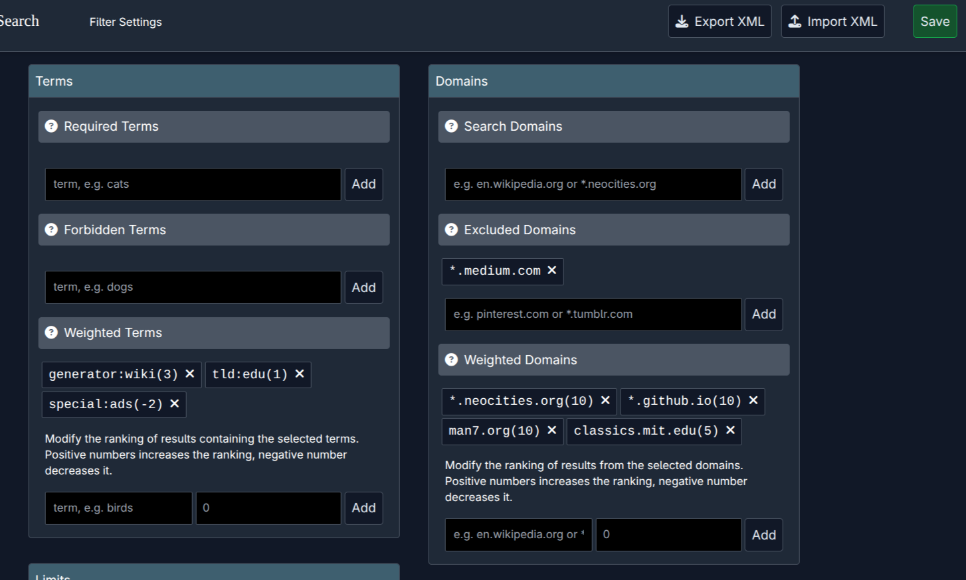Remove *.neocities.org(10) from weighted domains

605,400
